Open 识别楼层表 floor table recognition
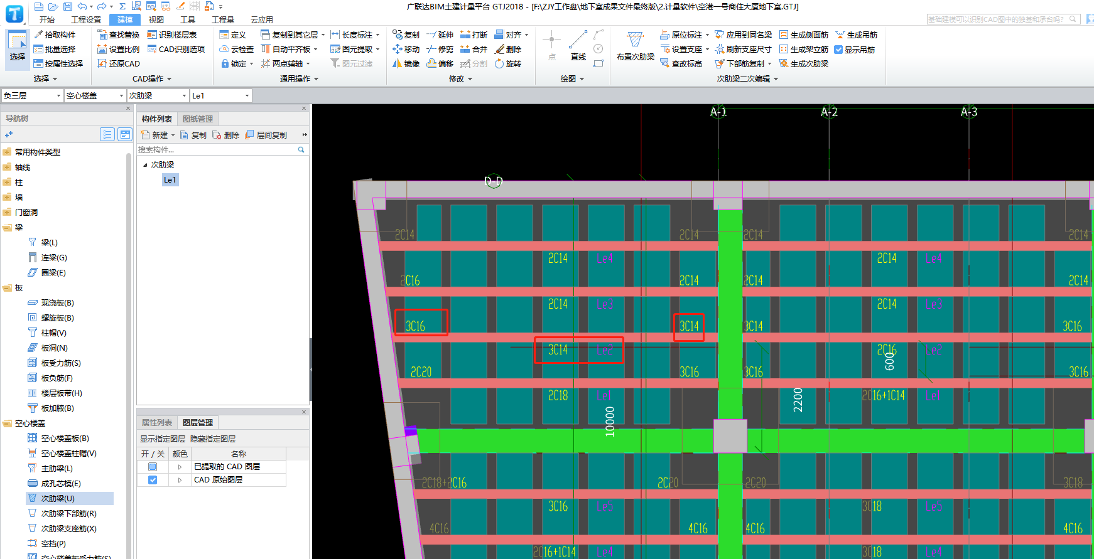1094x559 pixels. coord(172,35)
